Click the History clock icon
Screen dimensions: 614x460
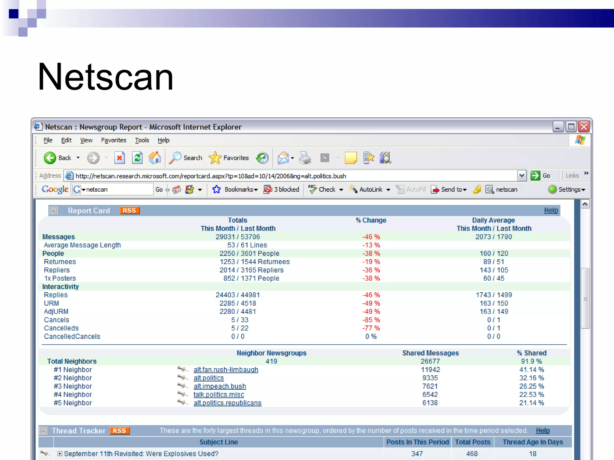tap(262, 158)
